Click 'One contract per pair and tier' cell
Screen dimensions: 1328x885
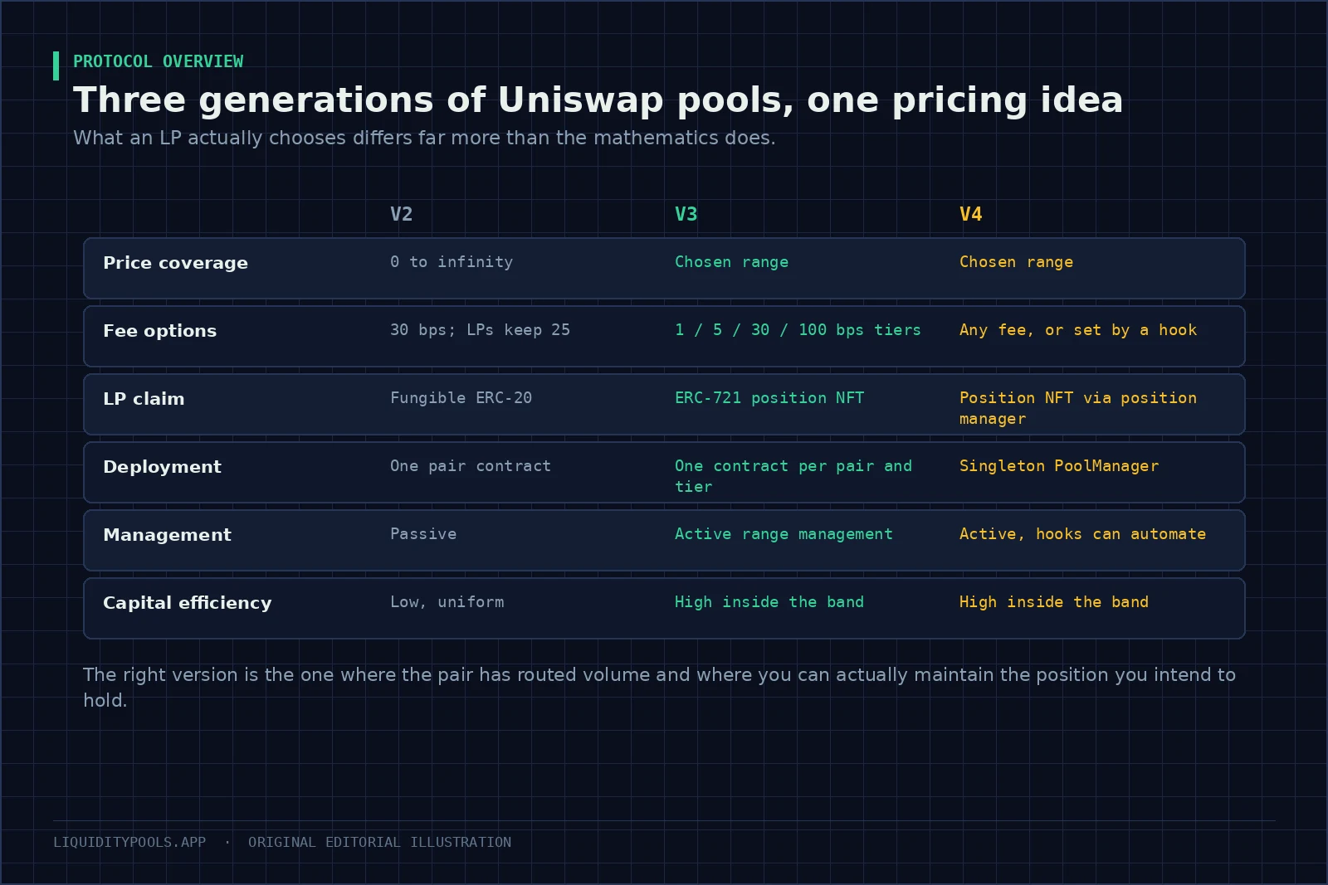point(793,476)
